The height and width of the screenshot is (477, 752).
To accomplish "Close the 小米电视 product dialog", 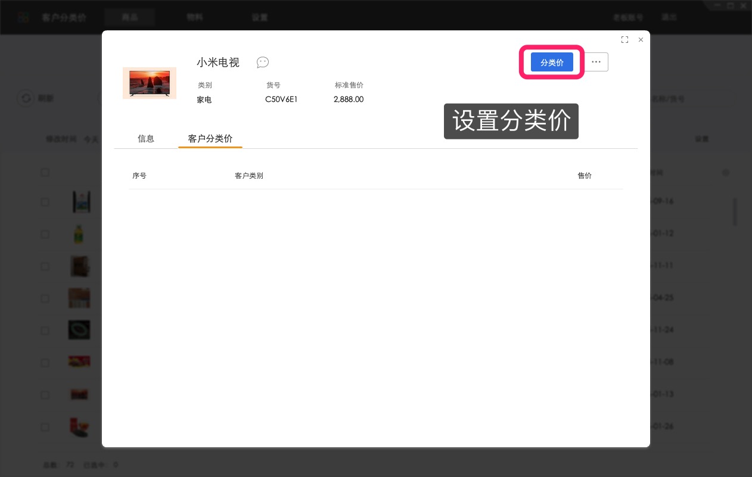I will (641, 40).
